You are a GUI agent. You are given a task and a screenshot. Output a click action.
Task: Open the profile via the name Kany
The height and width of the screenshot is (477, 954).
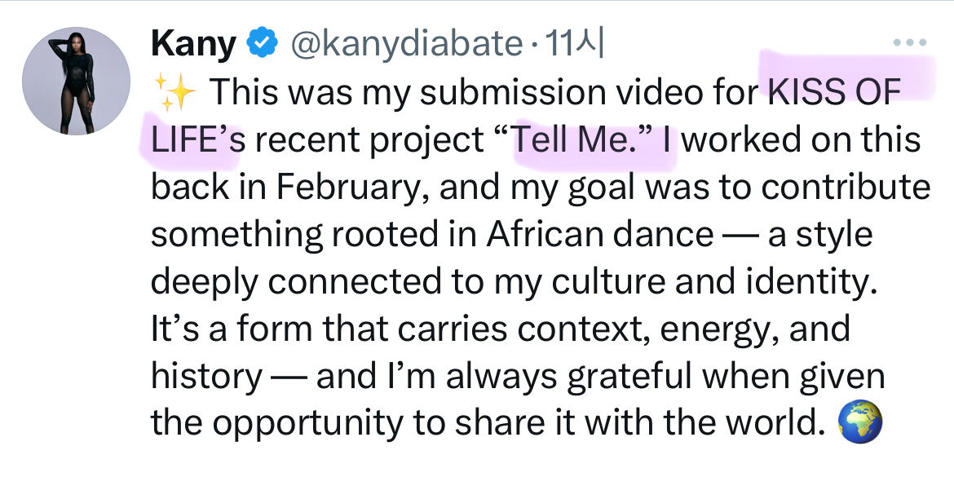coord(193,44)
